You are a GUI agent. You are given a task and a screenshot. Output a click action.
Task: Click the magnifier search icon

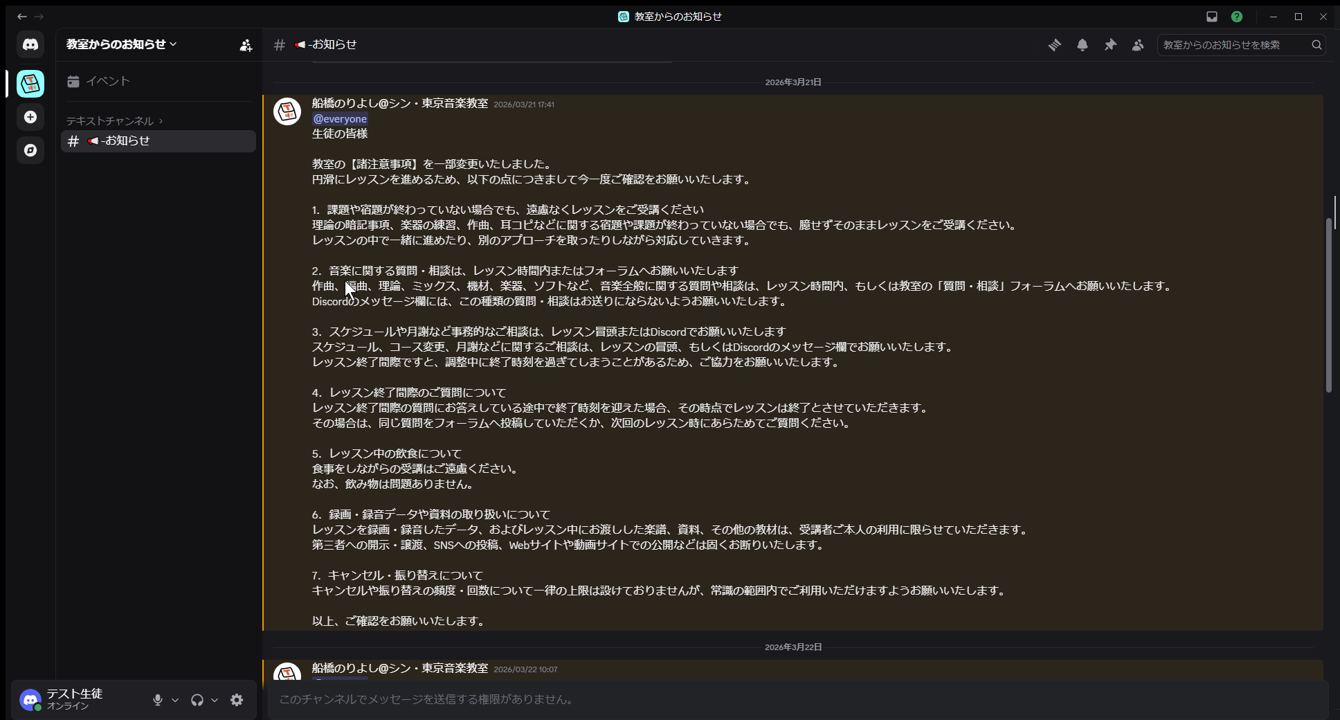(1316, 45)
